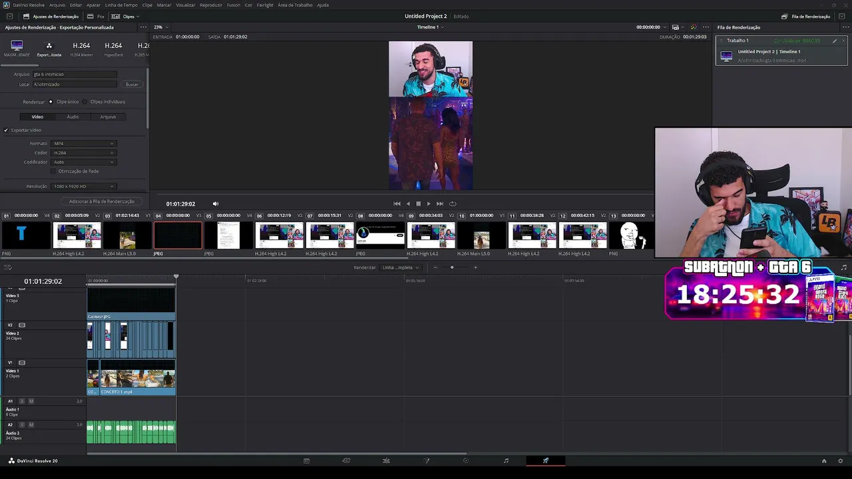Select Clipes individuais render option
The height and width of the screenshot is (479, 852).
point(85,102)
